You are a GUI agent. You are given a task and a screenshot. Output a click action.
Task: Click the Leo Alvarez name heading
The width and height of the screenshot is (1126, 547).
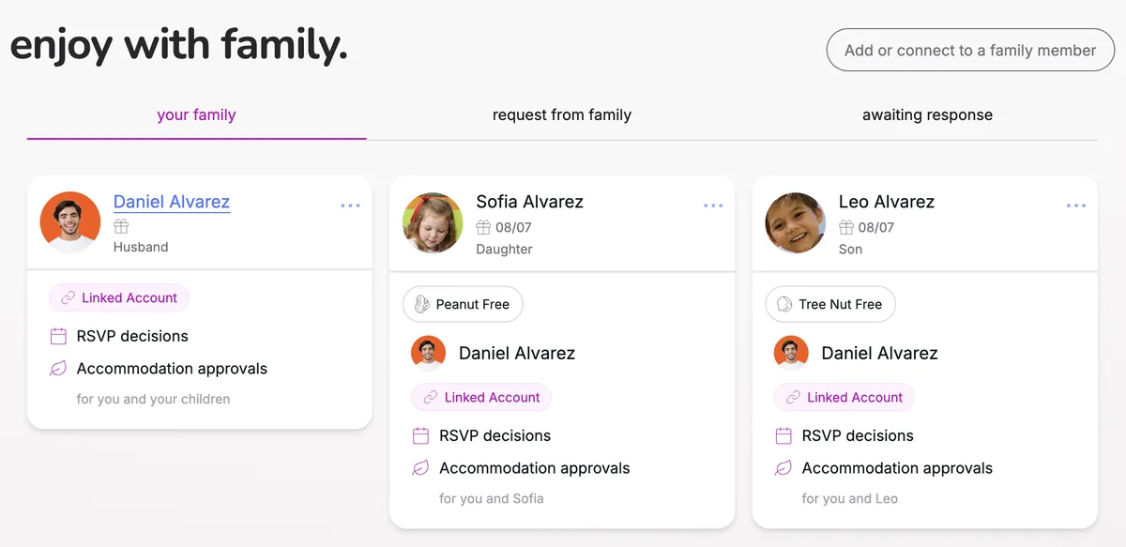click(887, 202)
